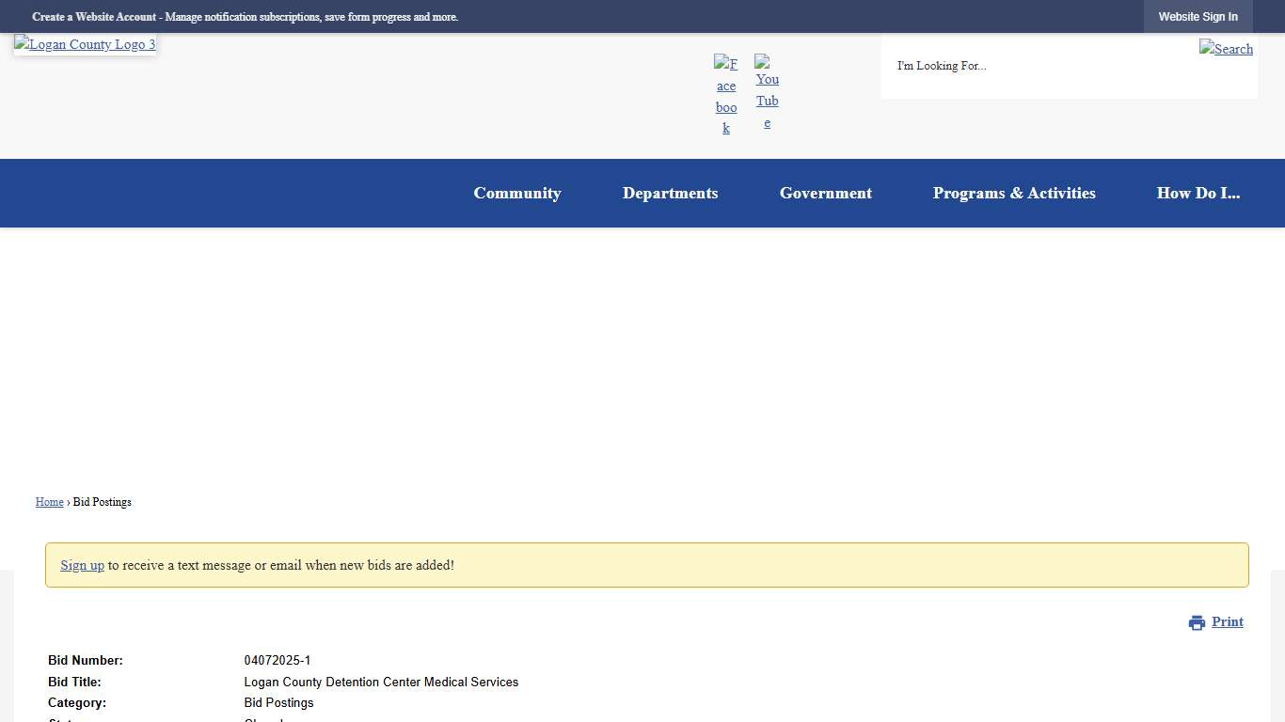Expand the Community navigation menu

tap(517, 193)
